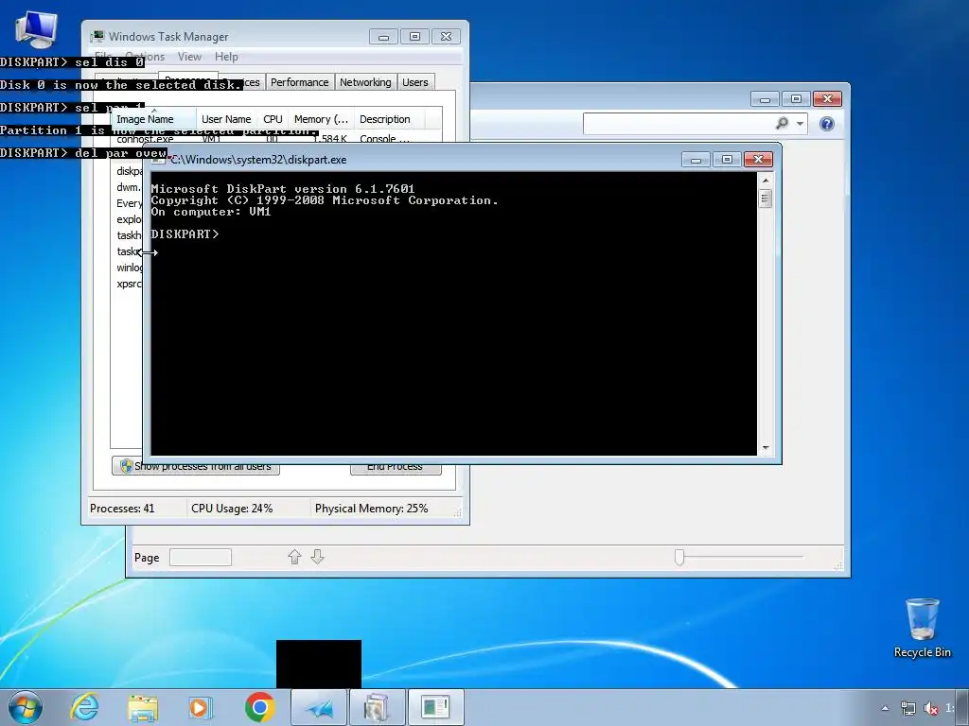This screenshot has width=969, height=726.
Task: Minimize the Windows Task Manager window
Action: coord(384,37)
